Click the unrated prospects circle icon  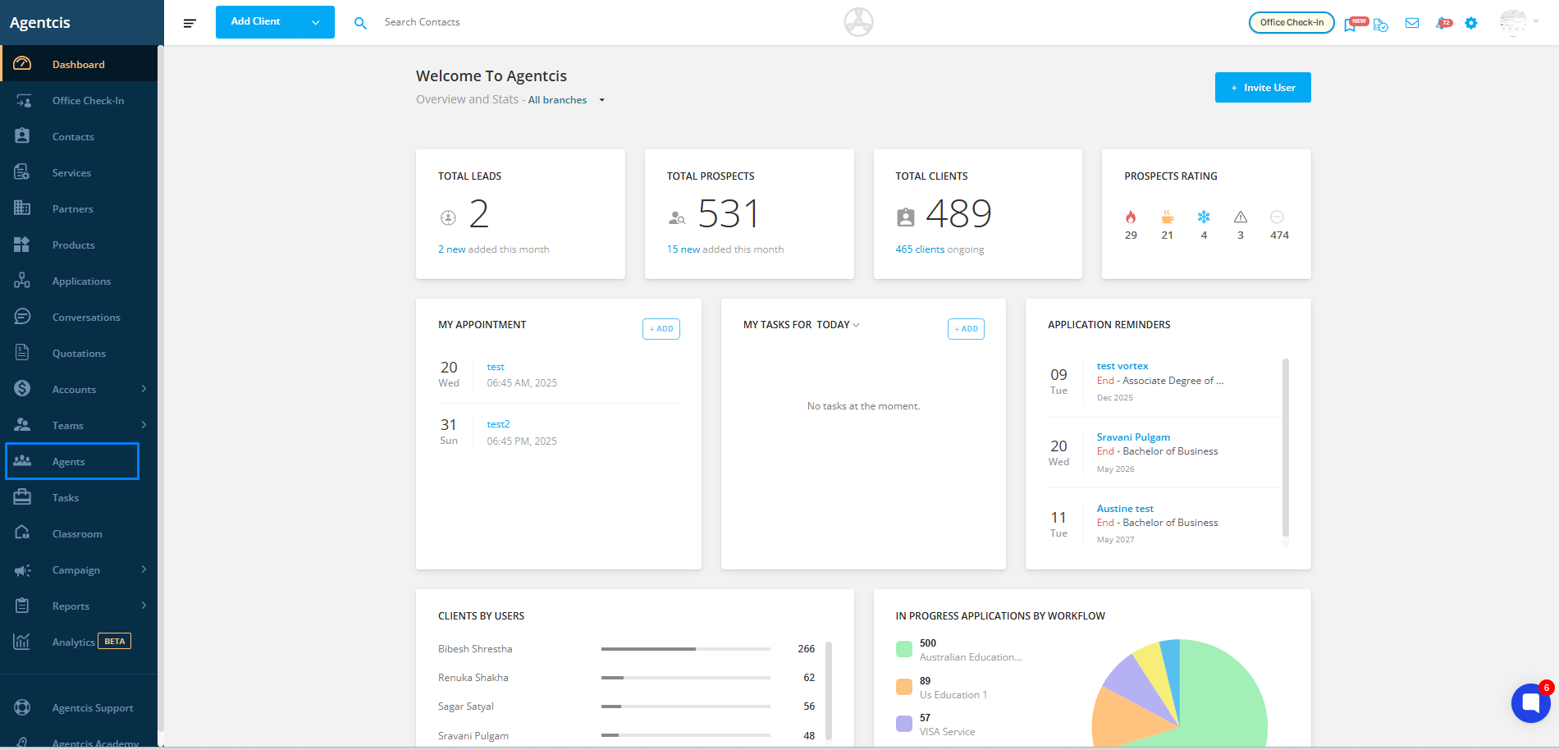click(x=1277, y=217)
